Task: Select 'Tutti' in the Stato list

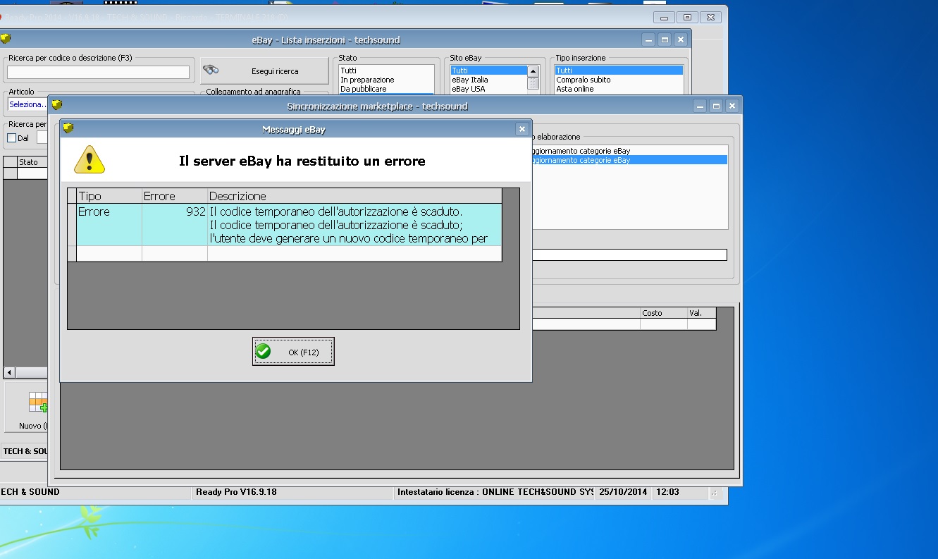Action: tap(386, 70)
